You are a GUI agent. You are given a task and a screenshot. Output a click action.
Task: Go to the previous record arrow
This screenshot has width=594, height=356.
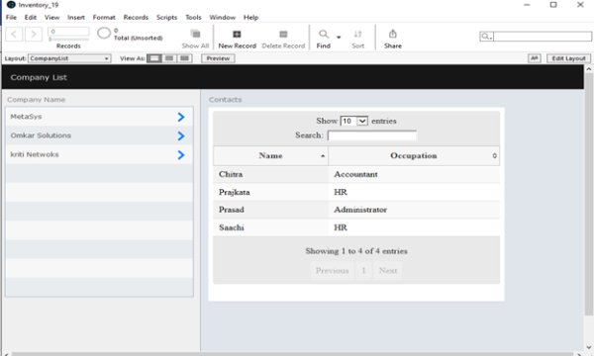pyautogui.click(x=14, y=35)
